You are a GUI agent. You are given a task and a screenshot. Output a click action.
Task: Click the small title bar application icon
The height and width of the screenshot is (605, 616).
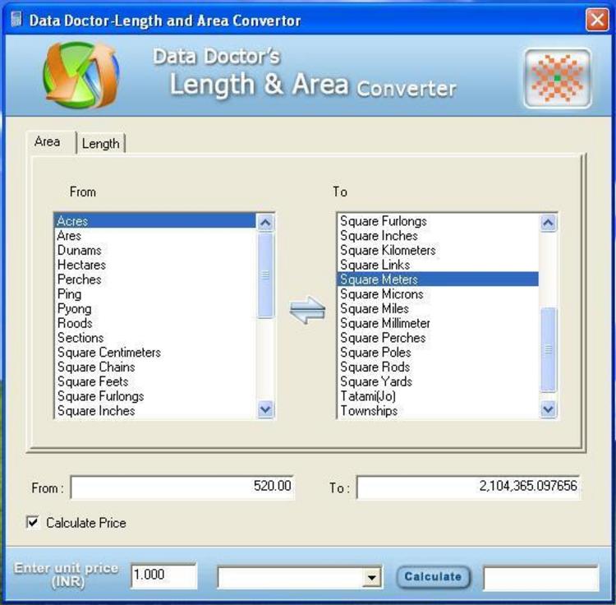16,20
